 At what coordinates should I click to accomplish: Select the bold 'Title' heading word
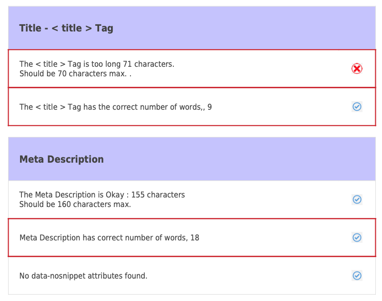pos(30,28)
